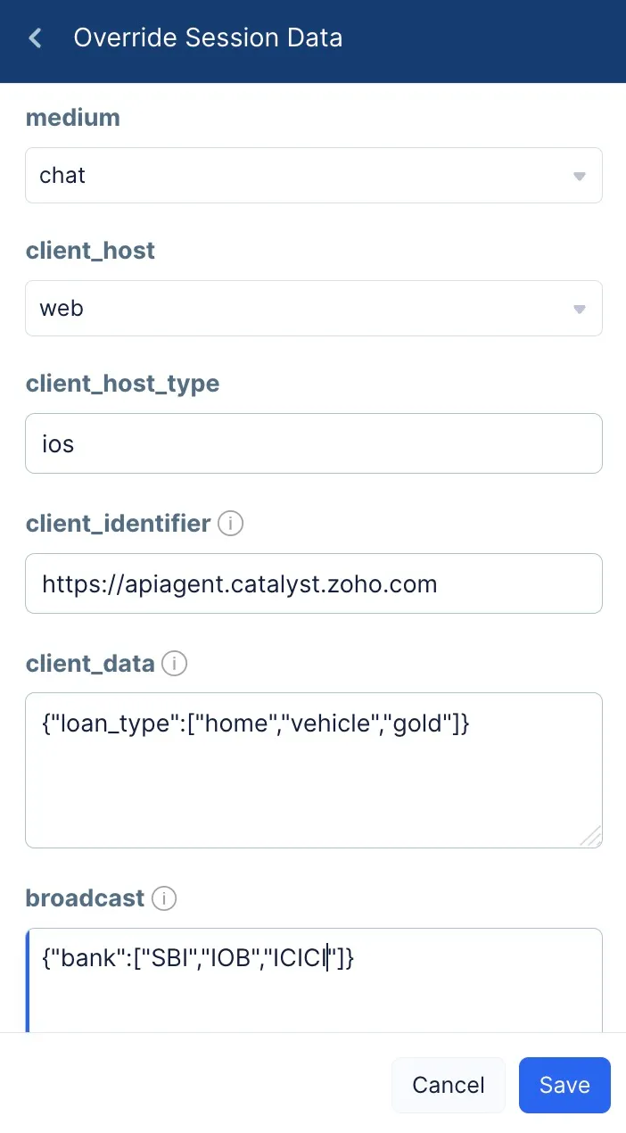Click the 'client_identifier' label text

(x=118, y=524)
